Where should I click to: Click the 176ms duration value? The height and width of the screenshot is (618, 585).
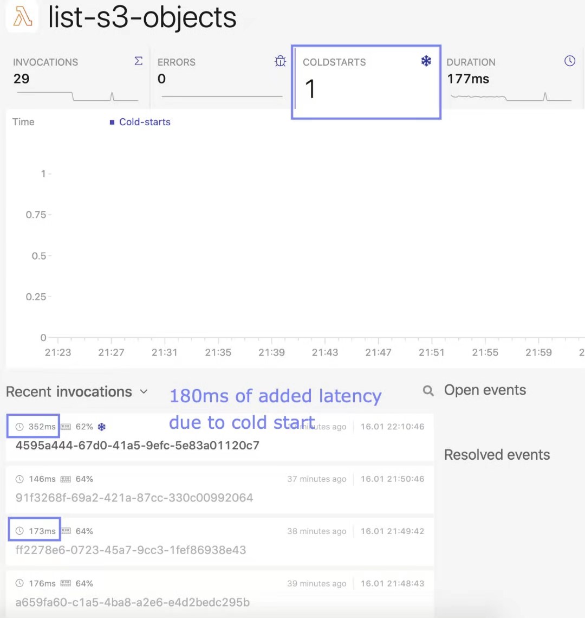tap(42, 583)
